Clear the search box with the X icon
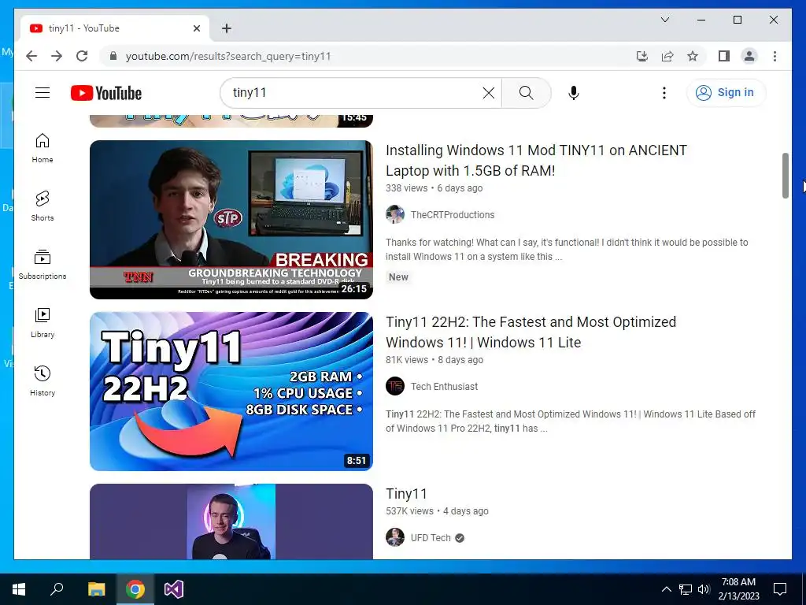The image size is (806, 605). click(x=488, y=93)
